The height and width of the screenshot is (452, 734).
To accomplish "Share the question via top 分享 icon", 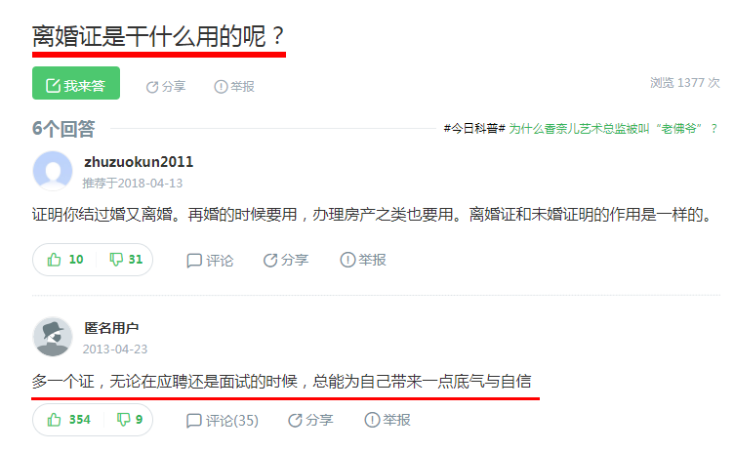I will [166, 87].
